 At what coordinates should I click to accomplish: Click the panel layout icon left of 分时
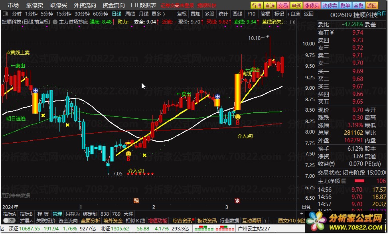[x=5, y=14]
